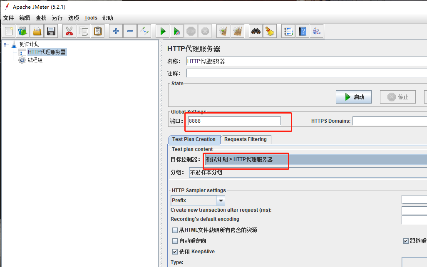
Task: Click the Clear All double-broom icon
Action: pos(238,31)
